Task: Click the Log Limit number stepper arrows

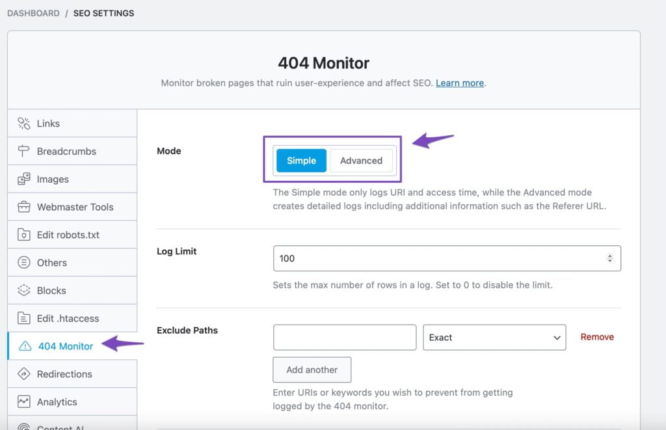Action: click(610, 258)
